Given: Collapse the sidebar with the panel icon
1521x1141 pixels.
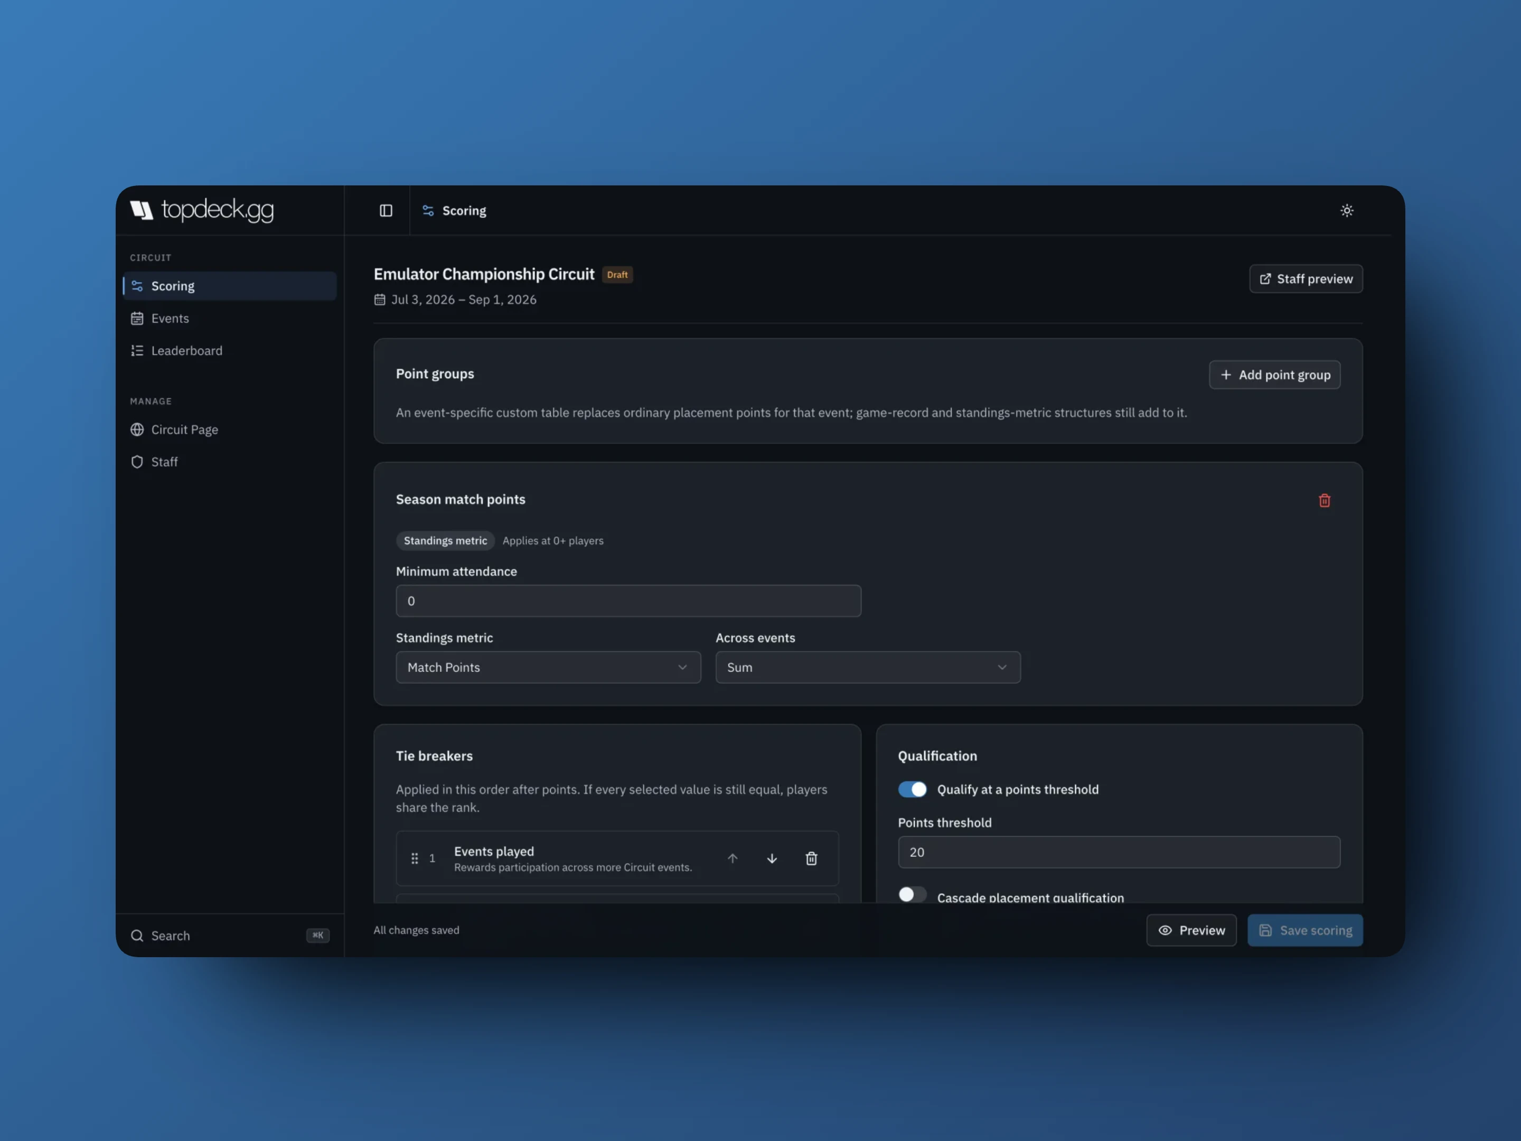Looking at the screenshot, I should click(x=386, y=210).
